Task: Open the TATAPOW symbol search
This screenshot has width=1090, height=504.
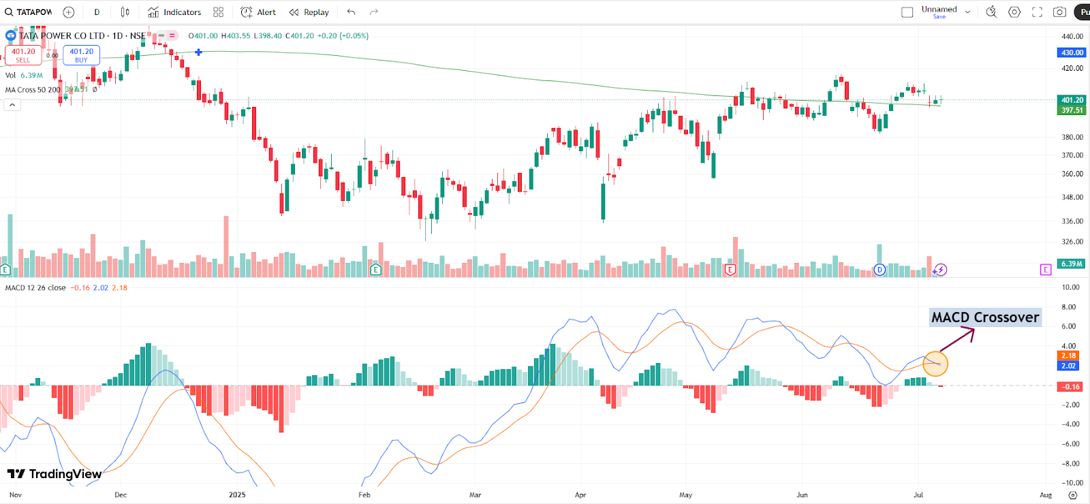Action: point(29,12)
